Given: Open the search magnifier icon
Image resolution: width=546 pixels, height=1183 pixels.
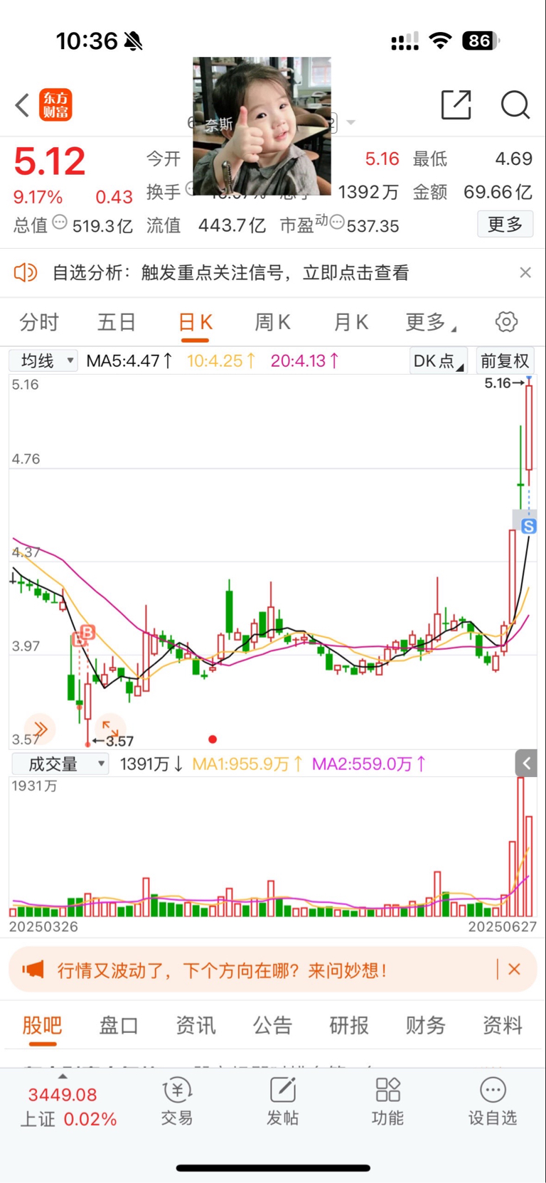Looking at the screenshot, I should pos(515,105).
